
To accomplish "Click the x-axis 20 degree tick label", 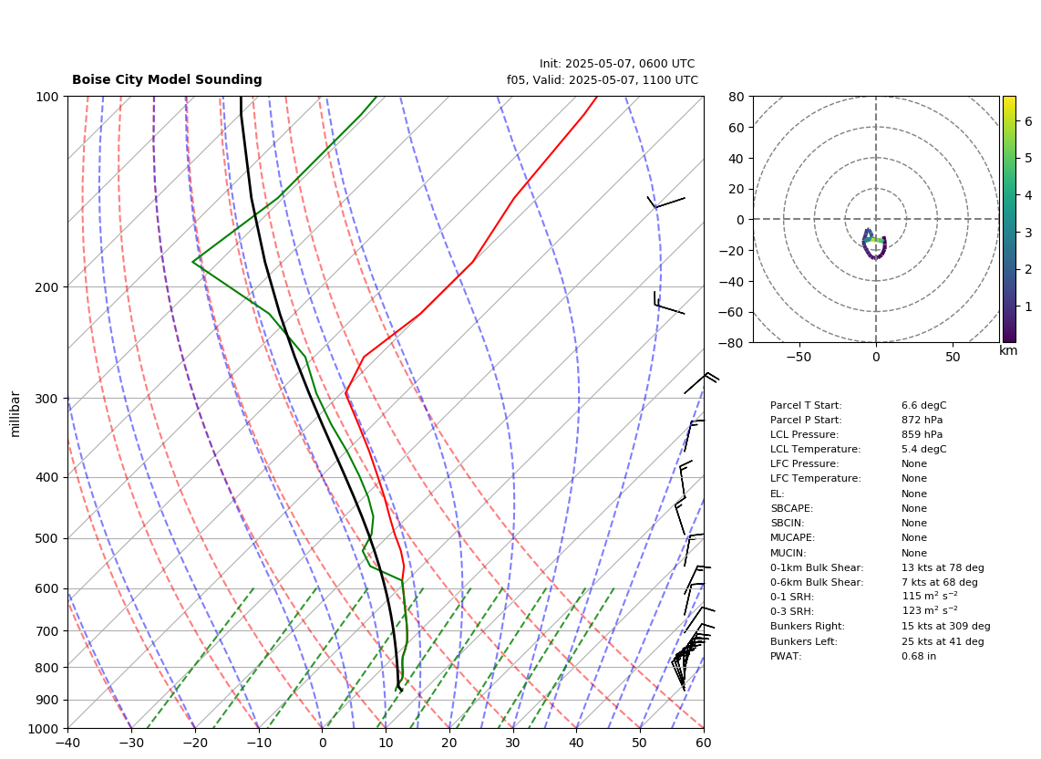I will coord(449,743).
